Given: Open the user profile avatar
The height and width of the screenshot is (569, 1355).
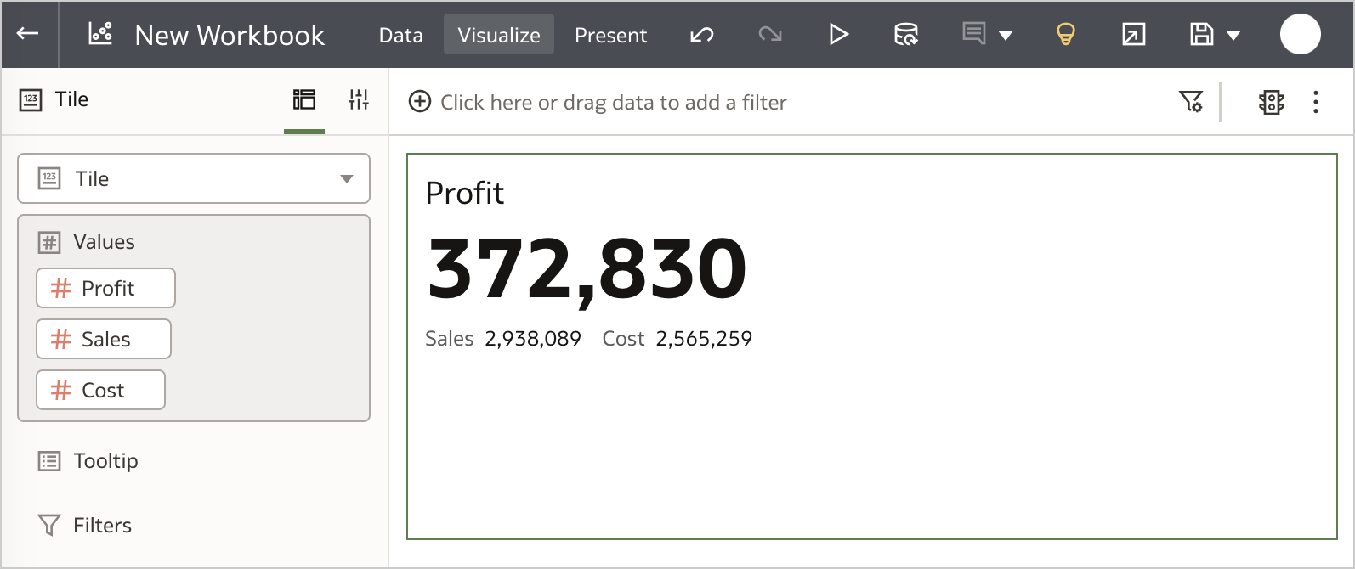Looking at the screenshot, I should pyautogui.click(x=1301, y=34).
